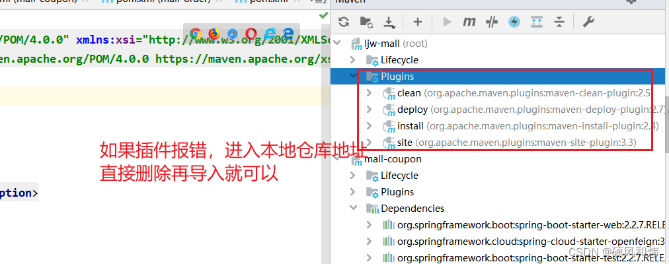669x264 pixels.
Task: Open in Opera browser icon
Action: tap(251, 34)
